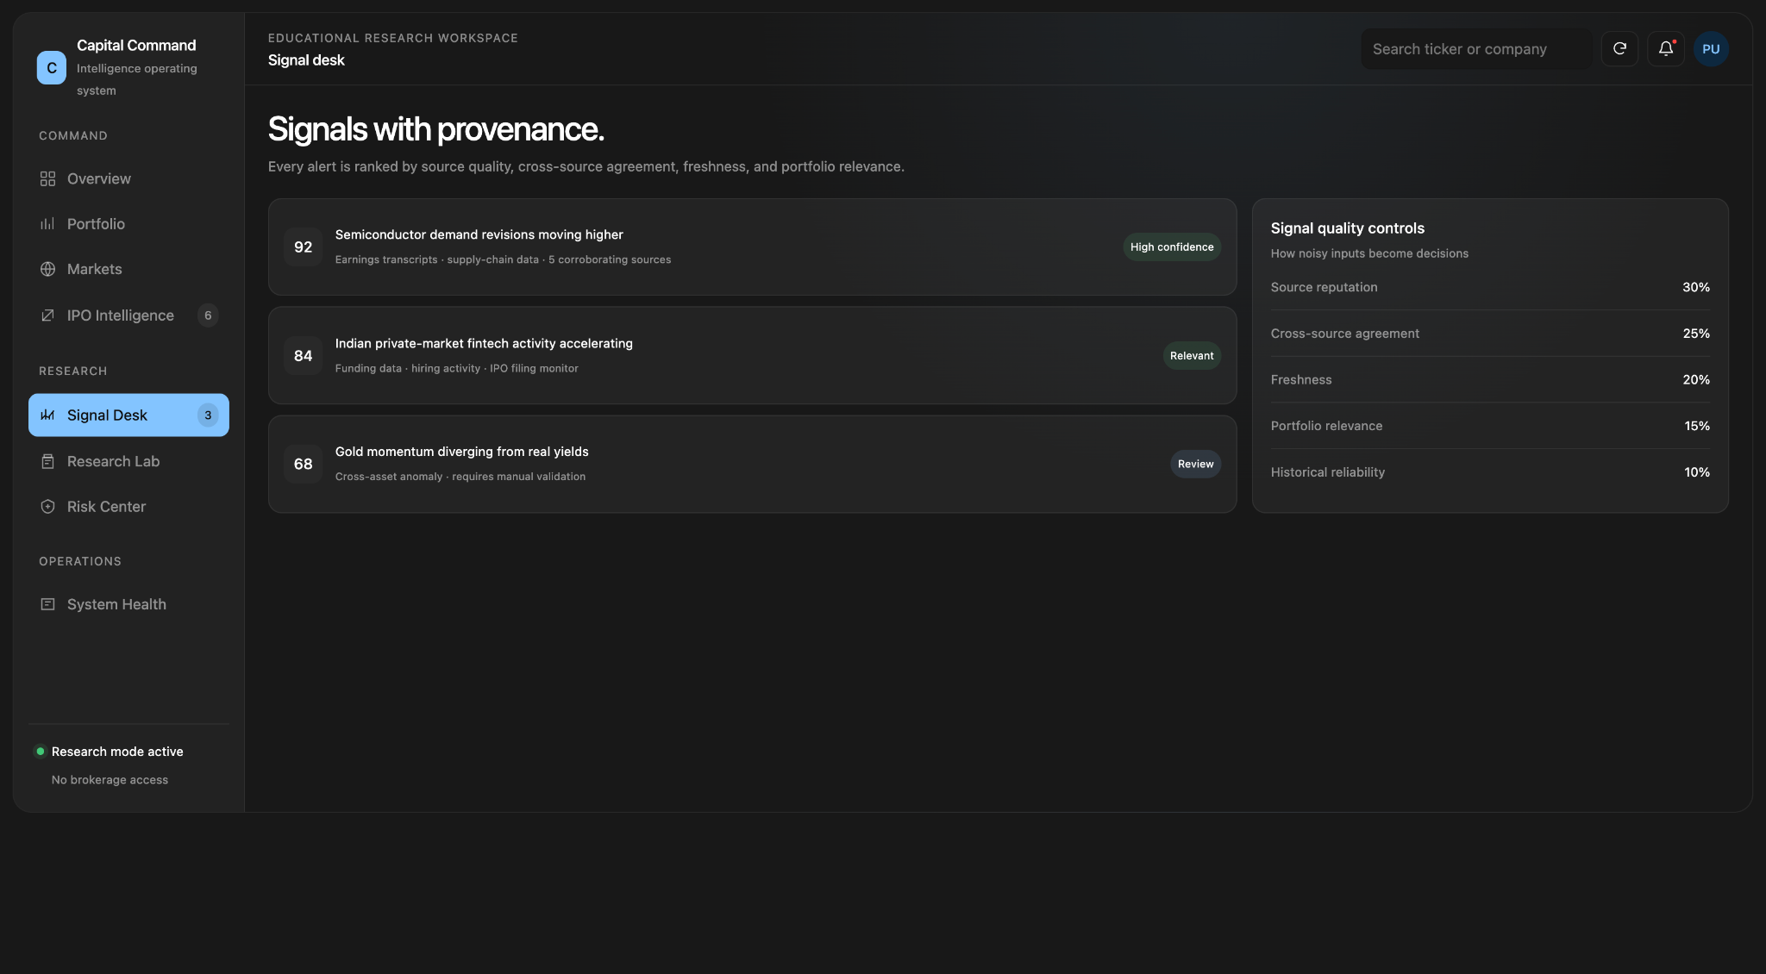This screenshot has height=974, width=1766.
Task: Click the 25% weight value
Action: click(x=1696, y=334)
